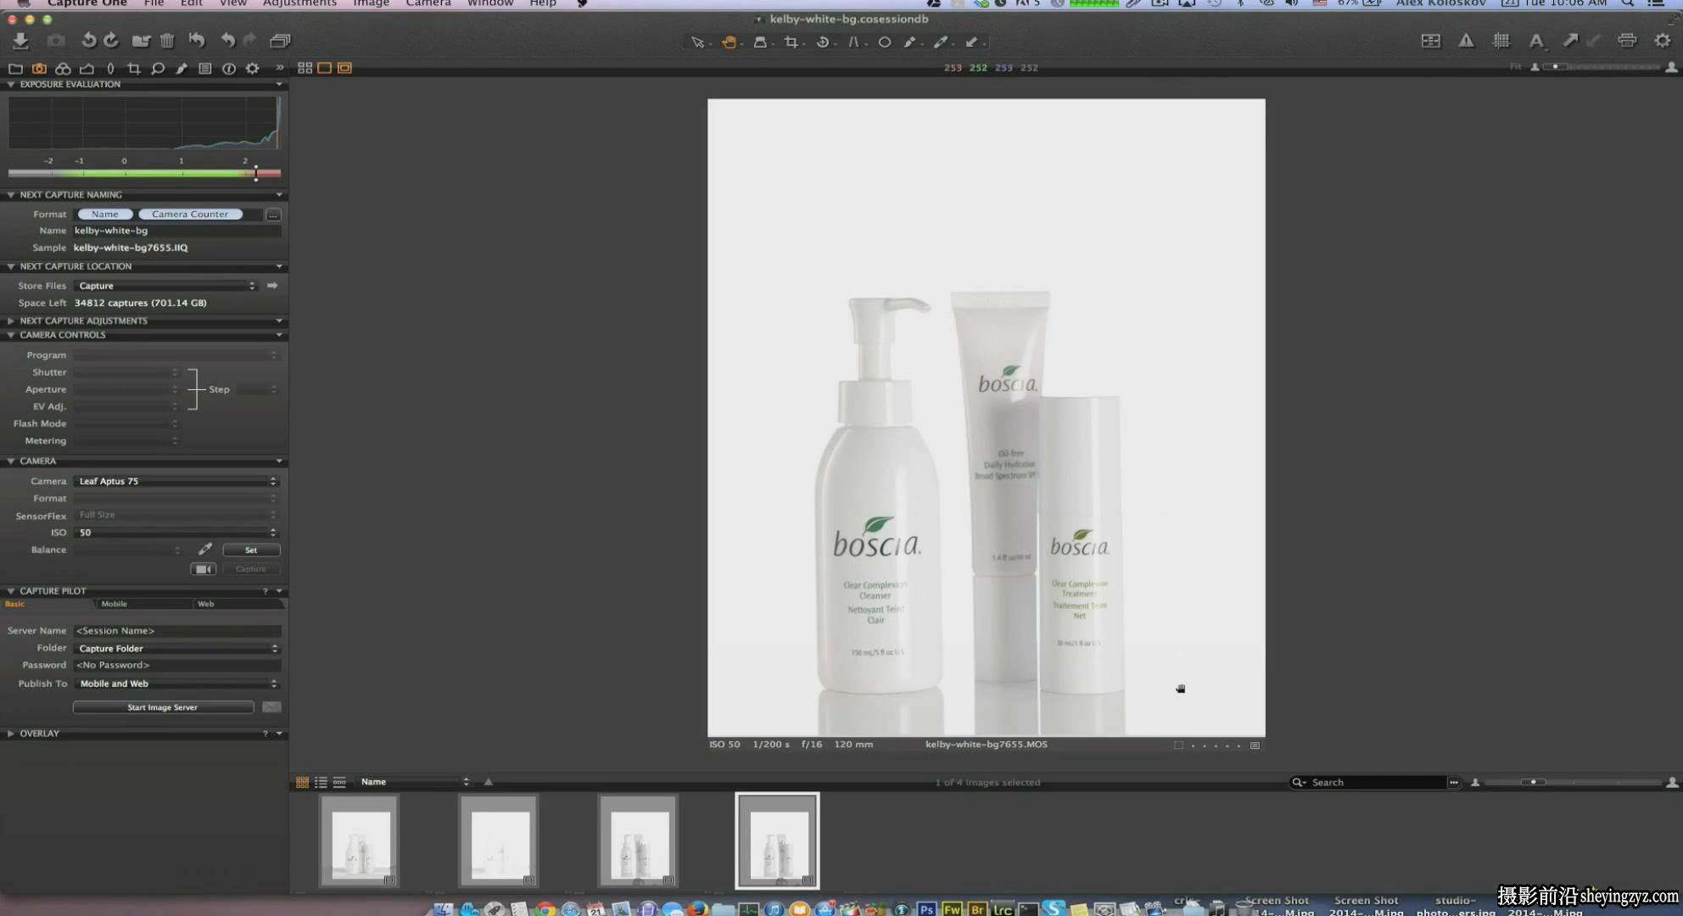Click the white balance Set button
This screenshot has width=1683, height=916.
coord(251,550)
